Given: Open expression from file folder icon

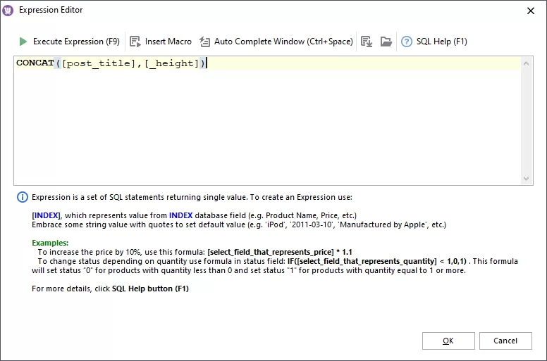Looking at the screenshot, I should tap(386, 42).
